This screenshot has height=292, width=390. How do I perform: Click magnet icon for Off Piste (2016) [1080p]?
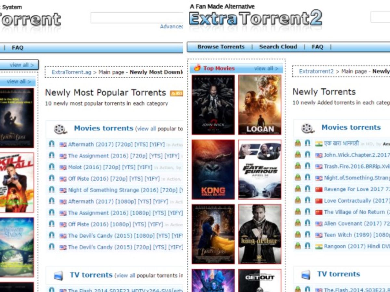point(51,224)
